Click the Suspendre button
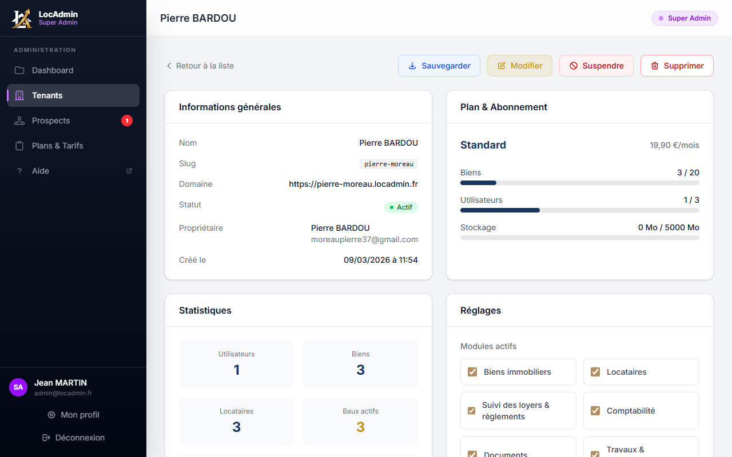Screen dimensions: 732x457 click(x=596, y=66)
